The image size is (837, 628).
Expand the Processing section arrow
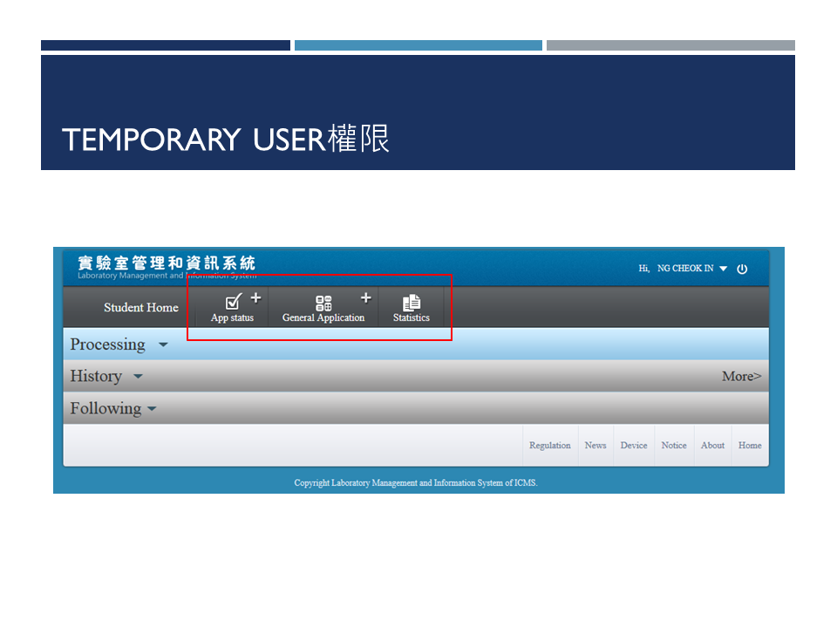163,345
